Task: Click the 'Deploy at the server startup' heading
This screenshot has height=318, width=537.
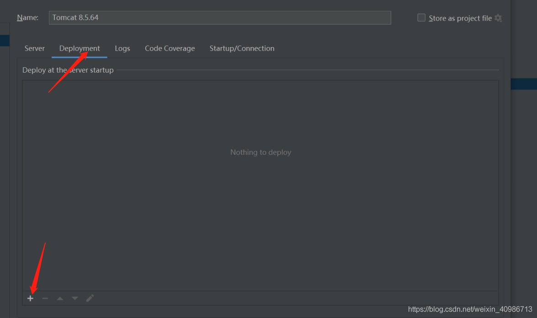Action: 68,70
